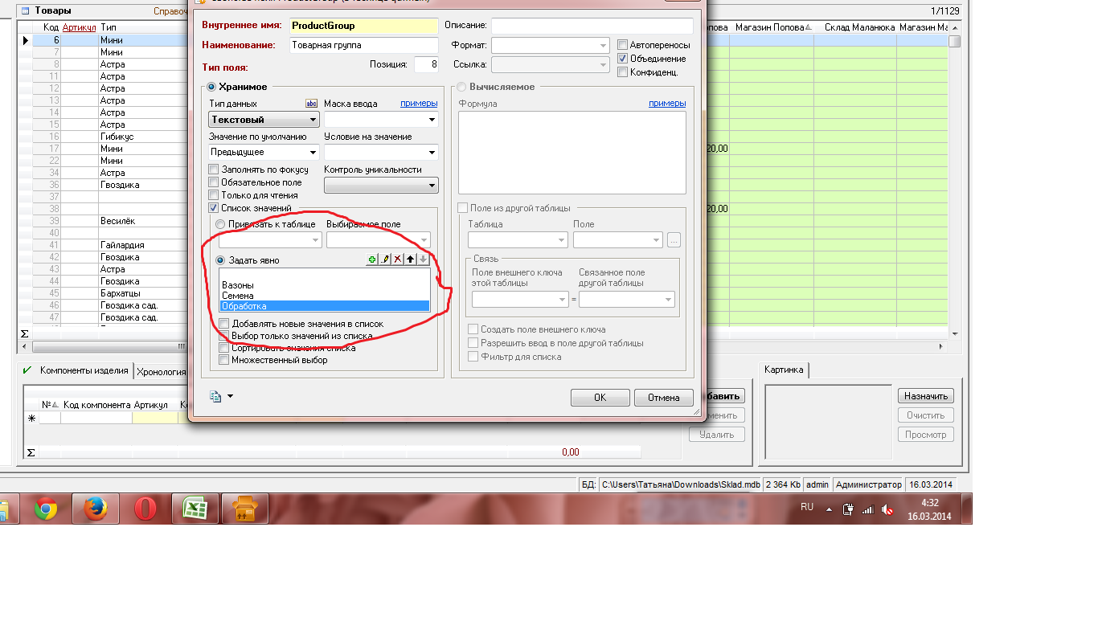Click the ellipsis button beside the Поле dropdown

(674, 239)
